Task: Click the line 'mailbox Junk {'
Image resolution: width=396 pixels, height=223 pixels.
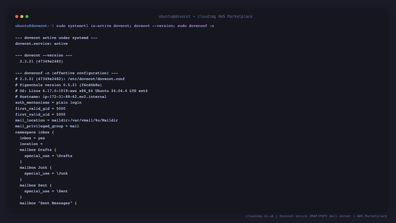Action: click(36, 168)
